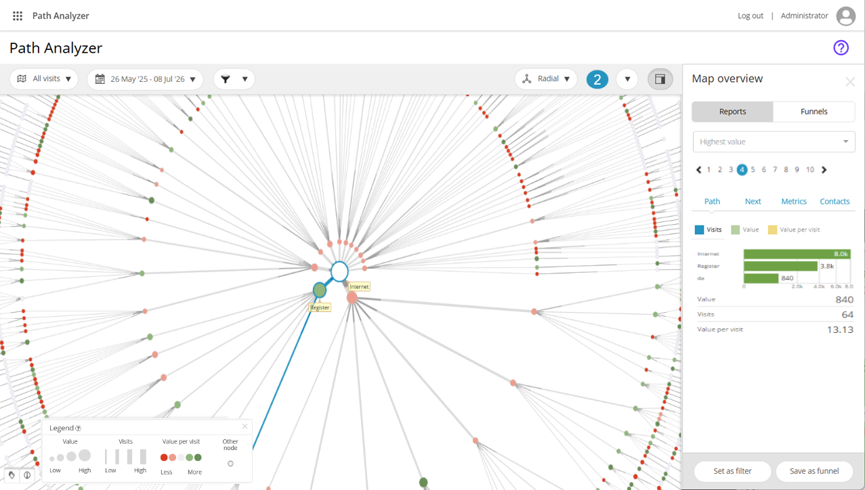Screen dimensions: 865x490
Task: Switch to the Reports tab
Action: click(x=732, y=112)
